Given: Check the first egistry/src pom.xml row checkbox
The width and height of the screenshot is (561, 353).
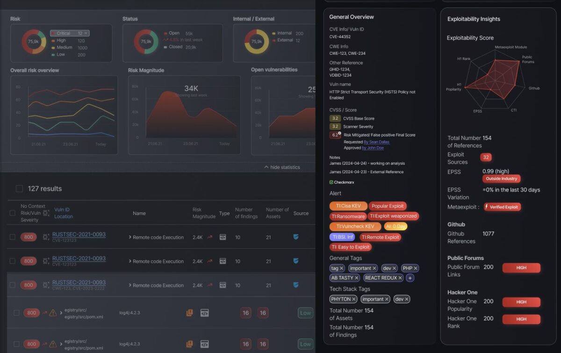Looking at the screenshot, I should tap(17, 313).
